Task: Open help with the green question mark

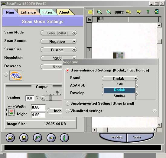Action: [x=148, y=12]
